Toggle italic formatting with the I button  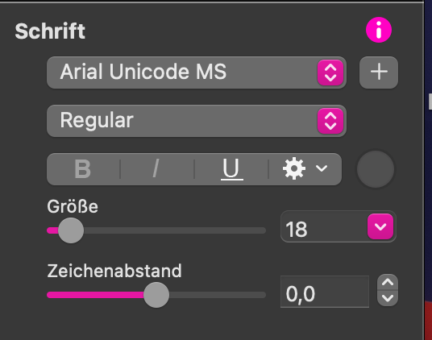(156, 169)
